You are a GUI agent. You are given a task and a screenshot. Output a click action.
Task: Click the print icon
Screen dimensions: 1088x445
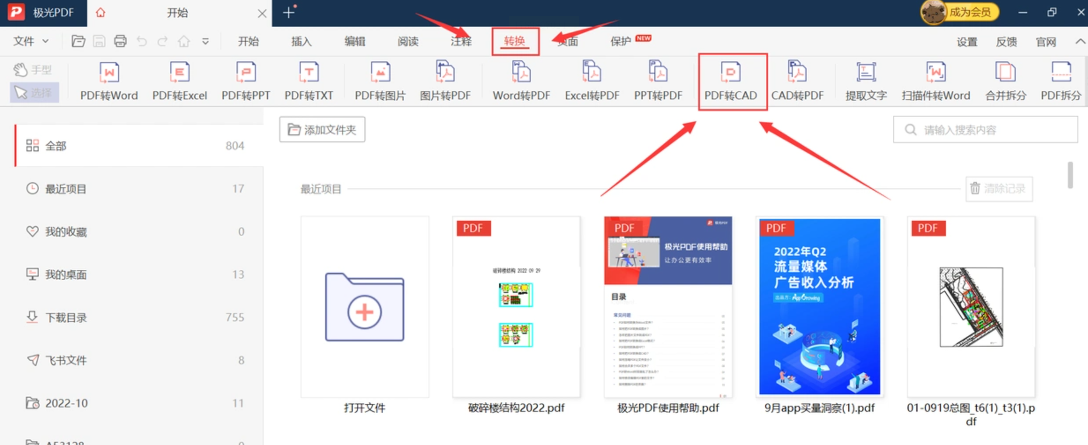120,41
